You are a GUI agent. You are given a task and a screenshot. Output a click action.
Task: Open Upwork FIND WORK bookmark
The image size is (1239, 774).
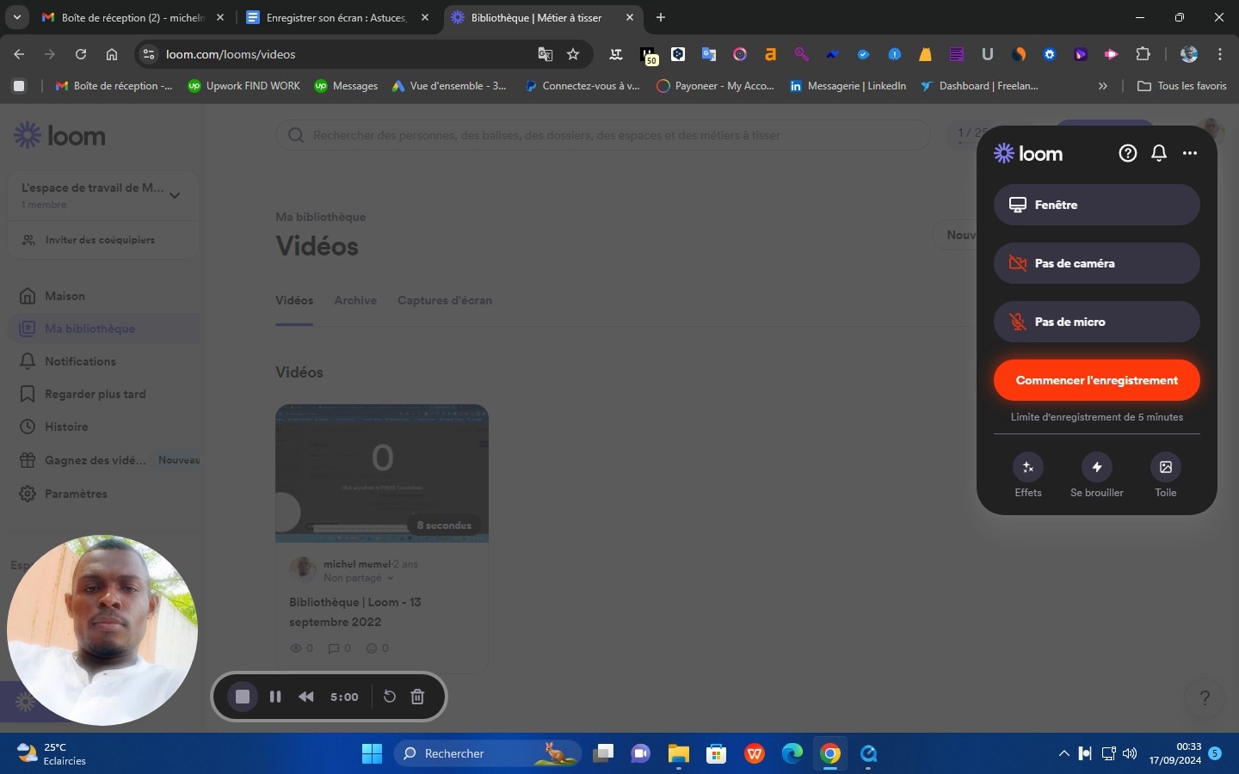[x=244, y=86]
